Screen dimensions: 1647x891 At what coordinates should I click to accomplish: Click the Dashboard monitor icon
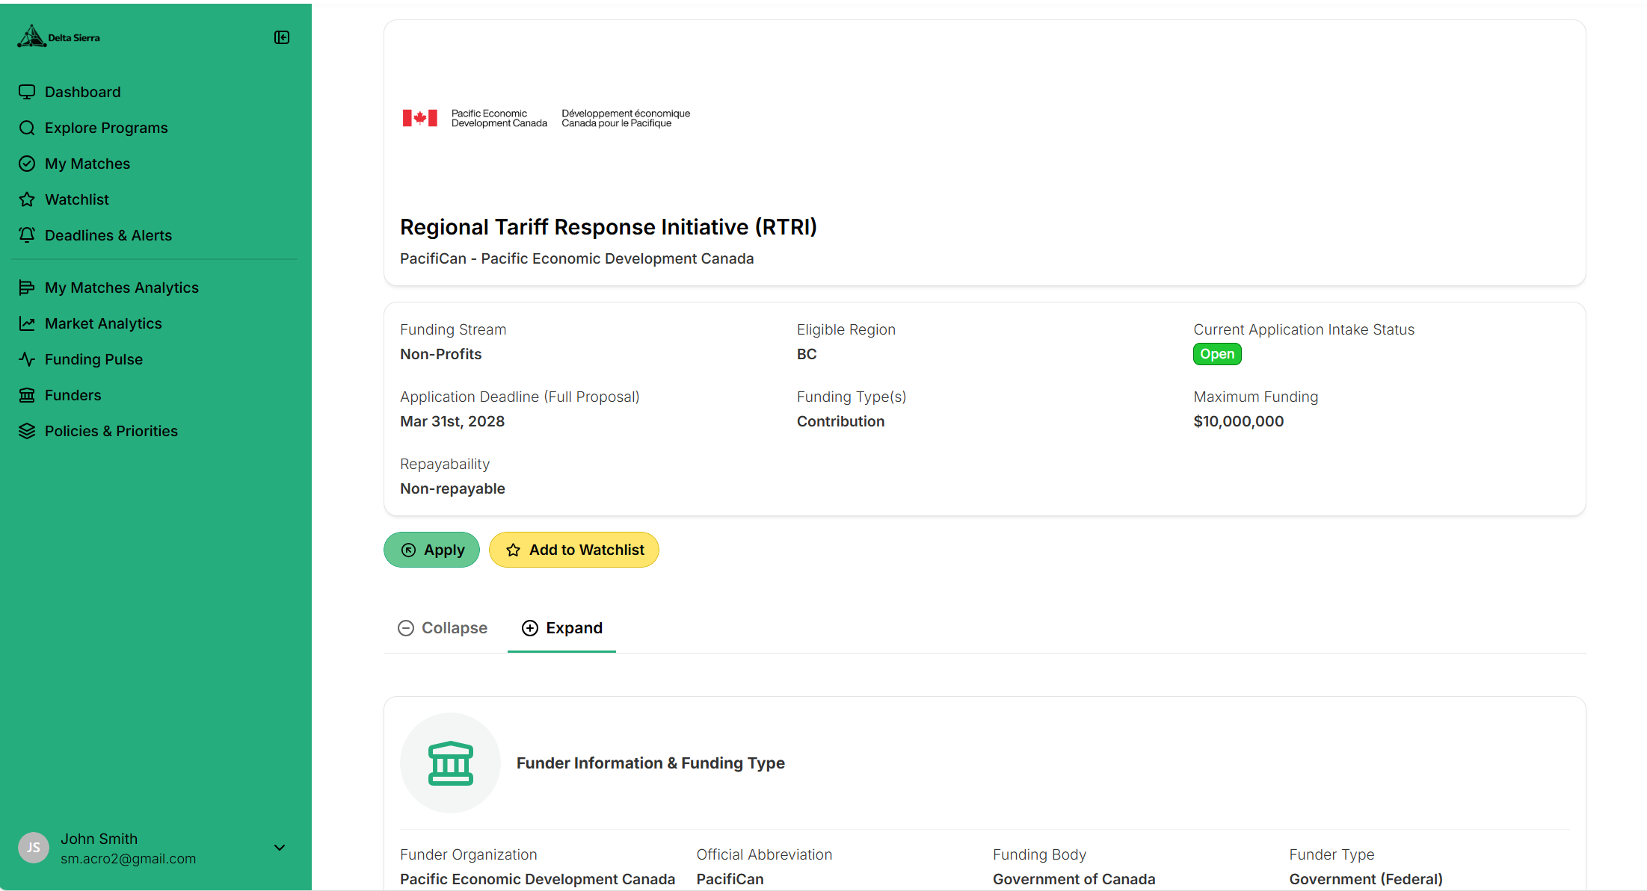tap(27, 92)
